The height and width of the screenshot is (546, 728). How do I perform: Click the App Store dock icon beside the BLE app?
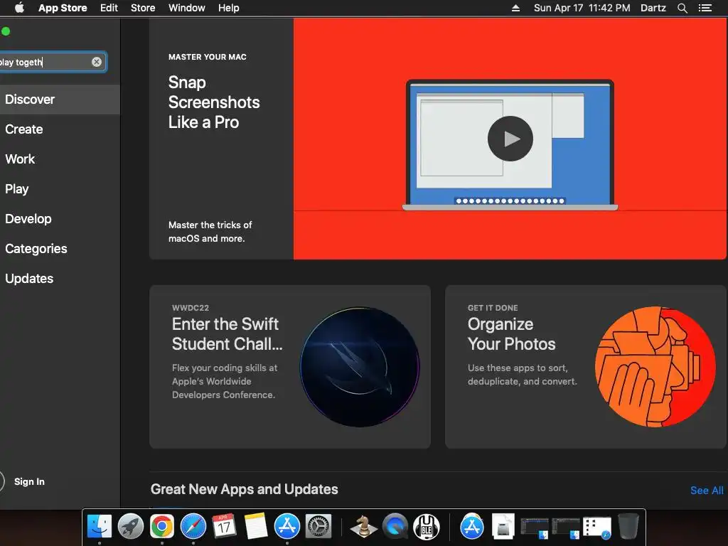tap(472, 527)
